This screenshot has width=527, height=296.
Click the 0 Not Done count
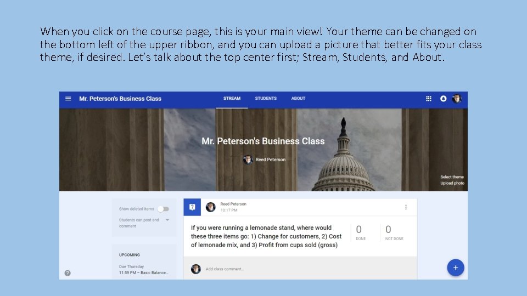click(x=394, y=232)
